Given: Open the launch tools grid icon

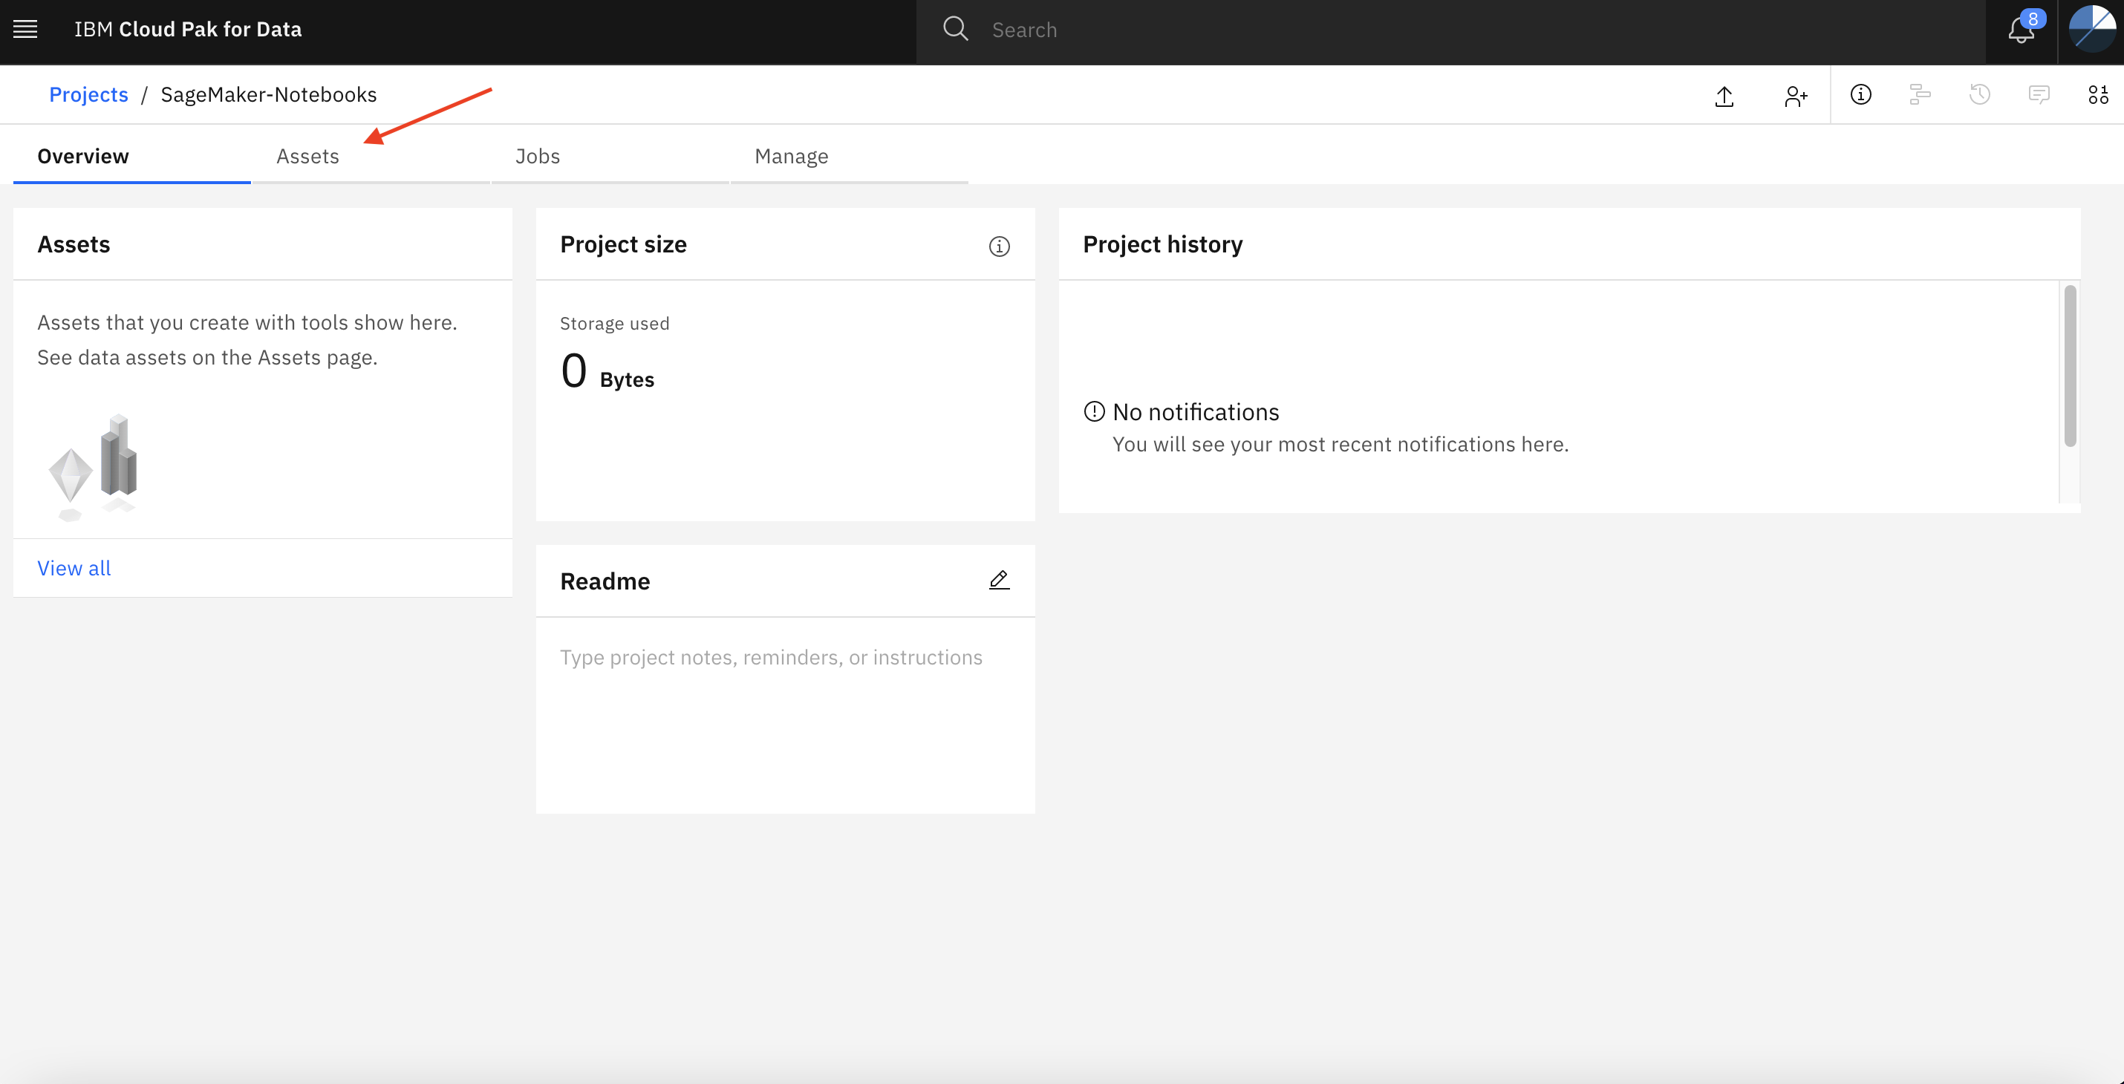Looking at the screenshot, I should point(2099,95).
